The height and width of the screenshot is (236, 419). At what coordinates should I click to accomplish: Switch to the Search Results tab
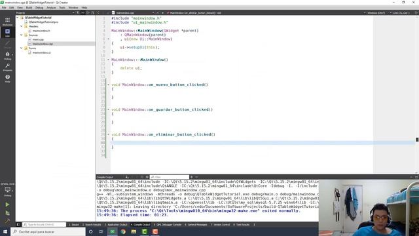tap(92, 224)
